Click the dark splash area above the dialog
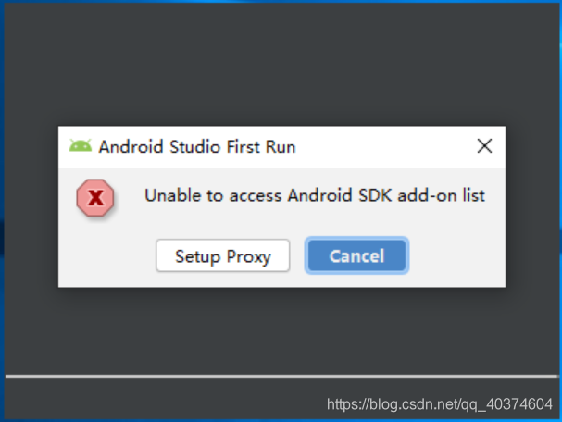Viewport: 562px width, 422px height. point(281,65)
